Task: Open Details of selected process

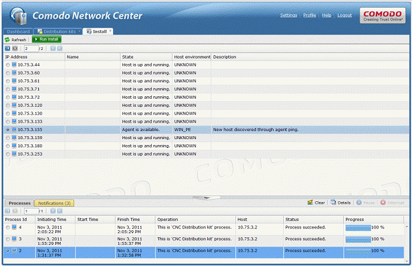Action: (x=341, y=203)
